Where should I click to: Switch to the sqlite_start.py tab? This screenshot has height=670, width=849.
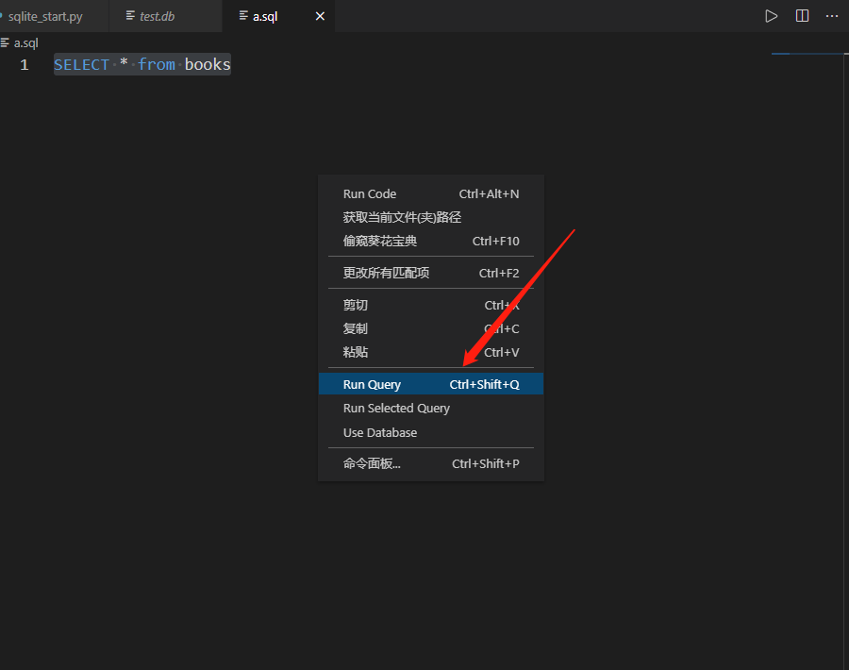tap(52, 15)
